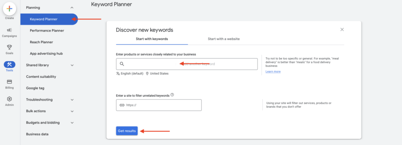Expand the Shared library section
402x145 pixels.
tap(72, 65)
